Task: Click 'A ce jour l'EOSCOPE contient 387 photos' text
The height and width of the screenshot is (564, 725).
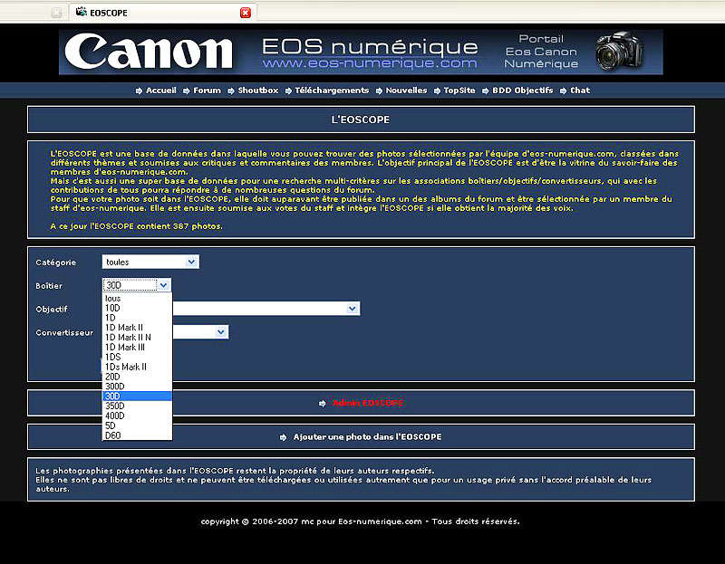Action: point(137,226)
